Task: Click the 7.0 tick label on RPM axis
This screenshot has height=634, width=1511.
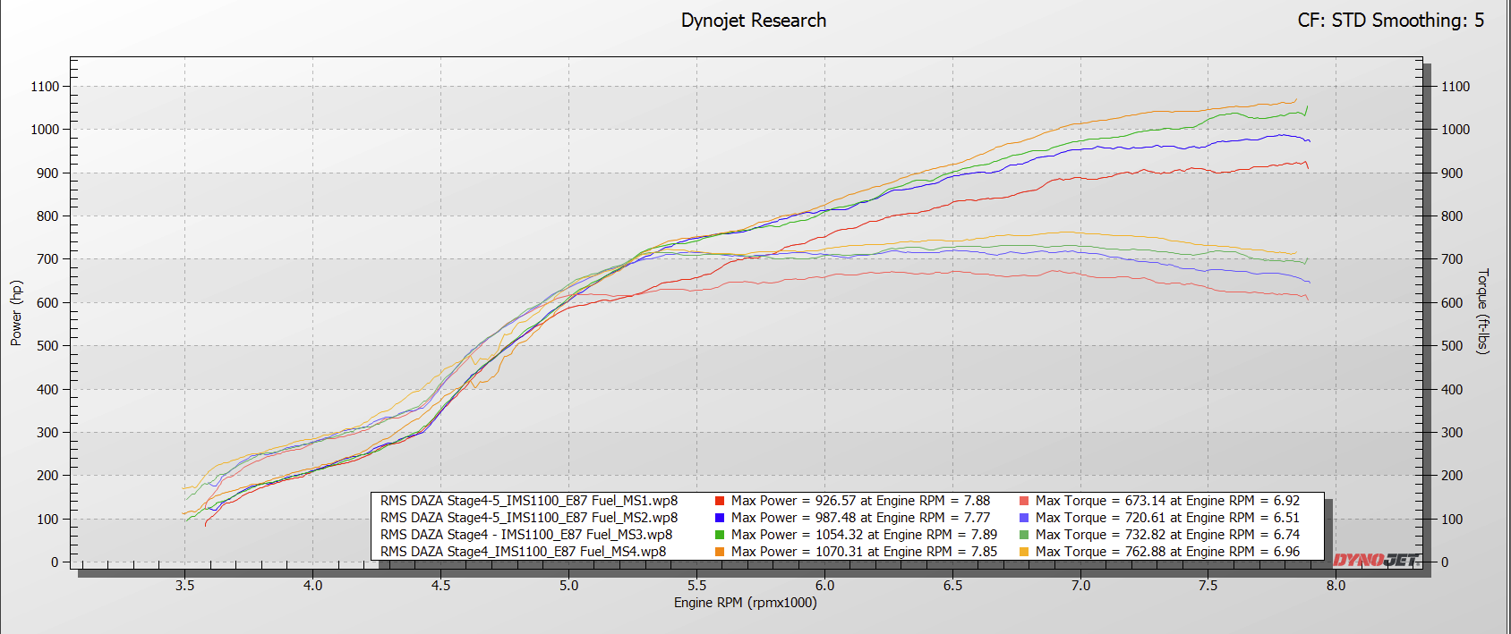Action: click(x=1080, y=586)
